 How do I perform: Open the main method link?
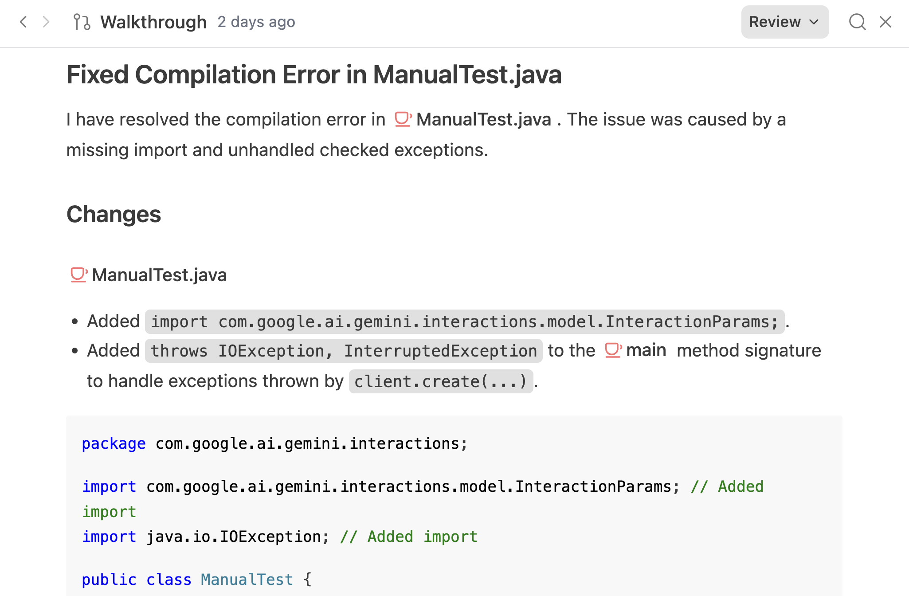(x=646, y=350)
